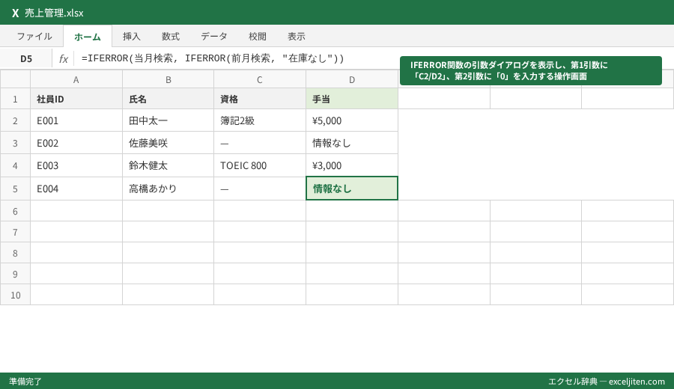The image size is (674, 389).
Task: Select column C header
Action: pos(260,79)
